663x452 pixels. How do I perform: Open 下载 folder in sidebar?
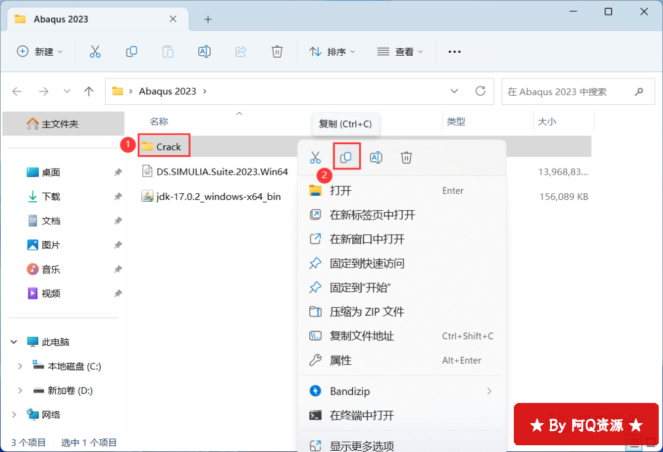click(x=51, y=196)
